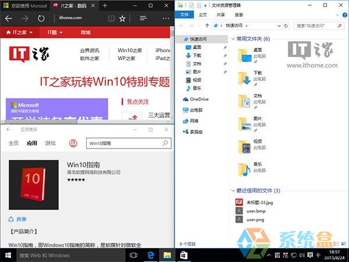The width and height of the screenshot is (349, 262).
Task: Collapse the 常用文件夹 (6) group
Action: (233, 39)
